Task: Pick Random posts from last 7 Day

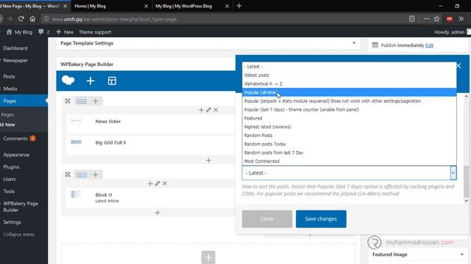Action: [349, 153]
